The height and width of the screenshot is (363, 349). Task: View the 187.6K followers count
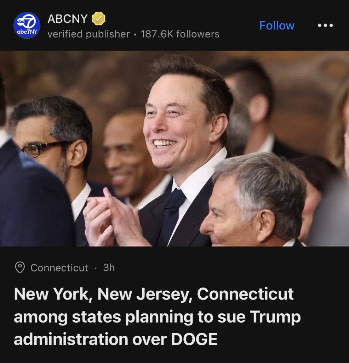(180, 34)
